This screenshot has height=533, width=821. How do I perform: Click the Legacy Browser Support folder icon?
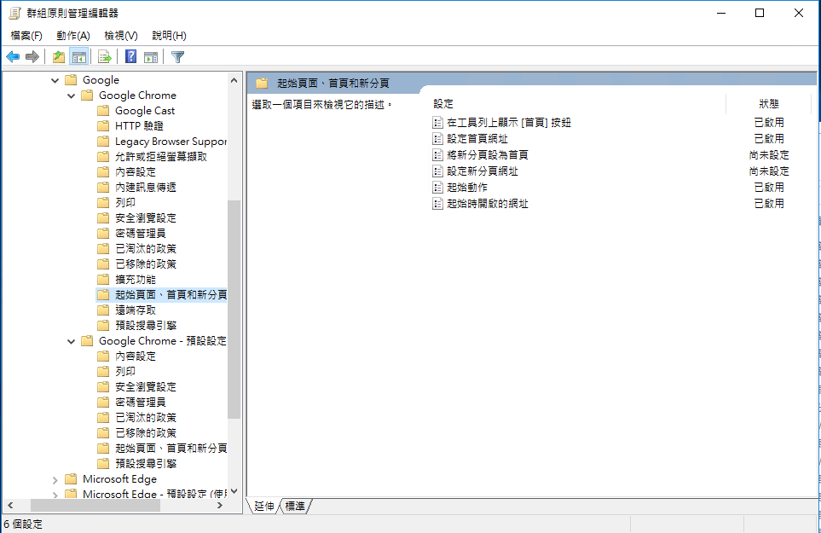click(x=104, y=142)
